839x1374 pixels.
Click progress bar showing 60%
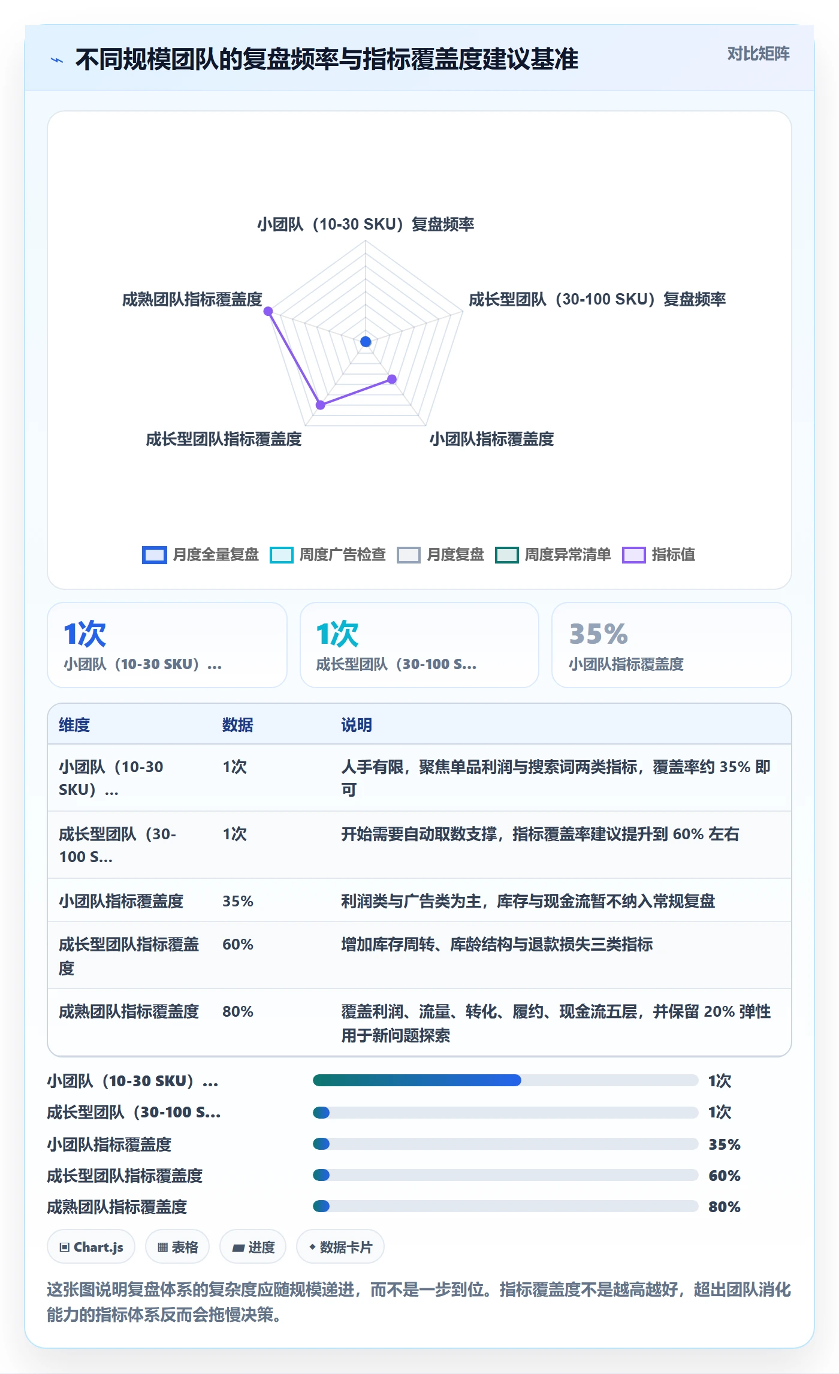click(x=506, y=1175)
